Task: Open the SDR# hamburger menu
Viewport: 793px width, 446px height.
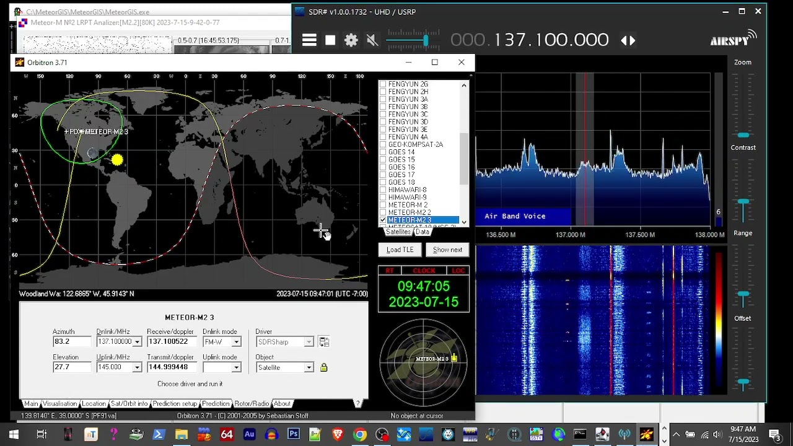Action: (x=309, y=40)
